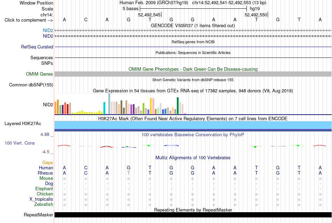The image size is (332, 223).
Task: Click the '5 bases' scale text
Action: [130, 9]
